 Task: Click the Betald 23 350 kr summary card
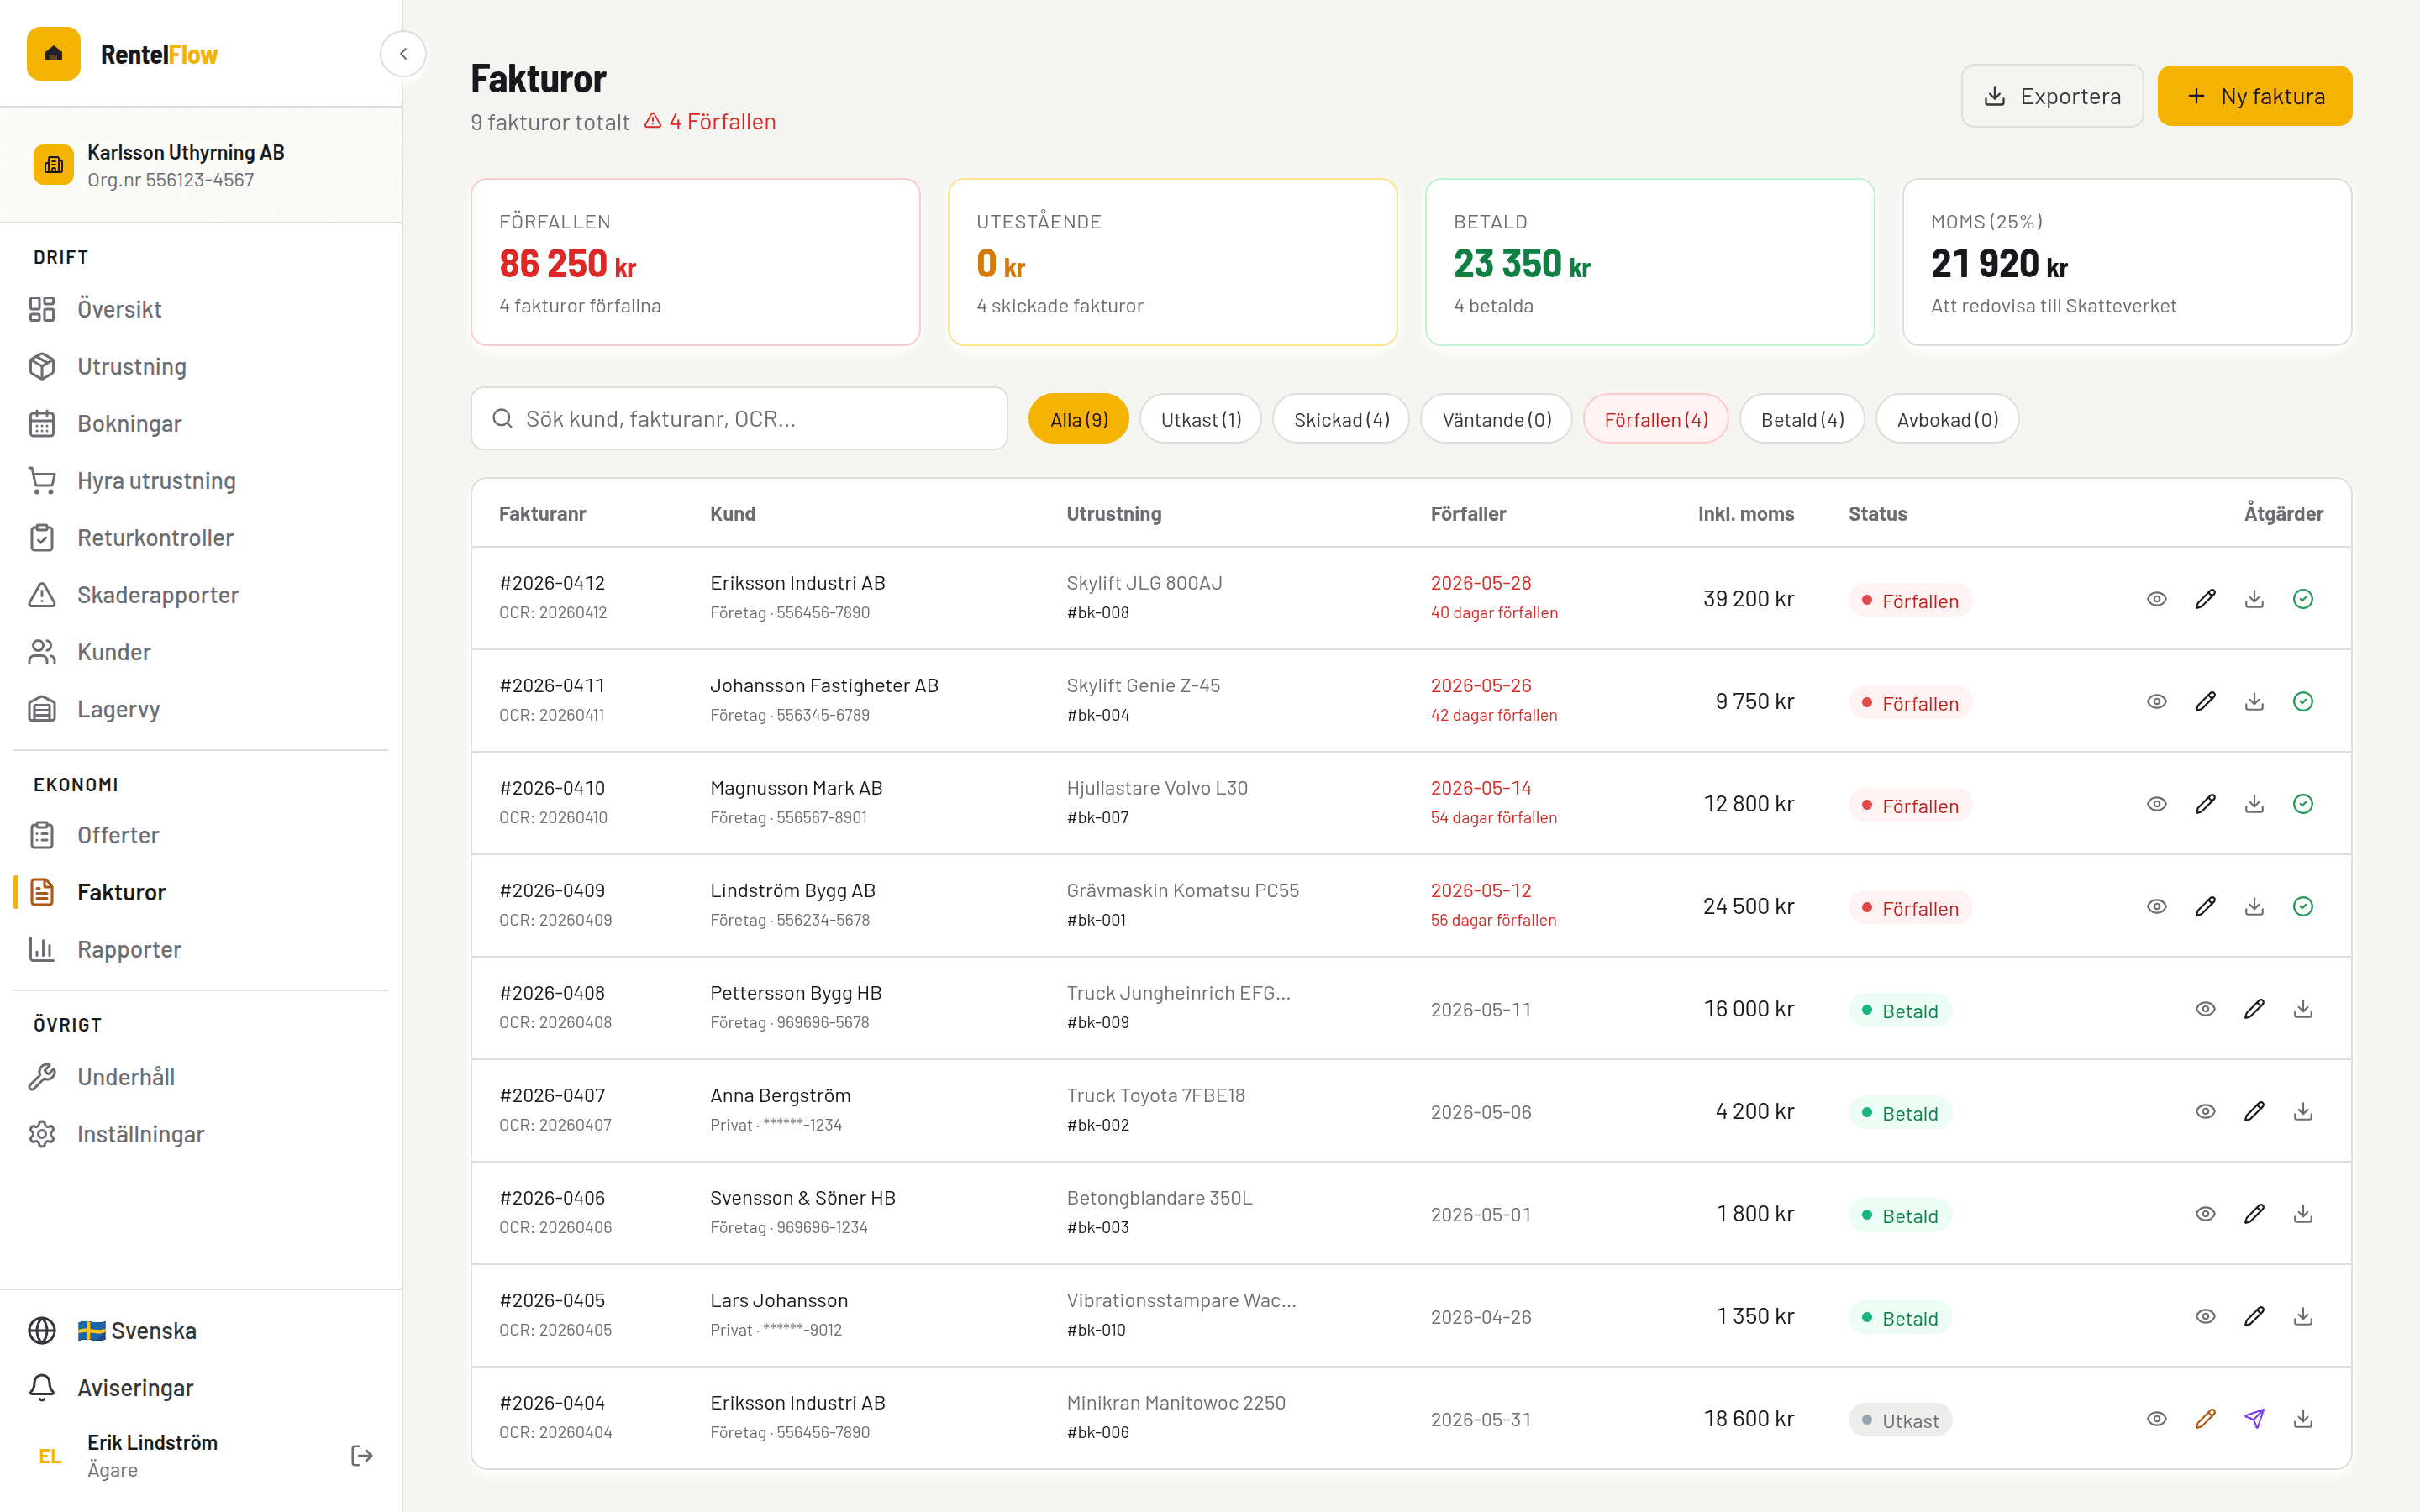pos(1650,262)
